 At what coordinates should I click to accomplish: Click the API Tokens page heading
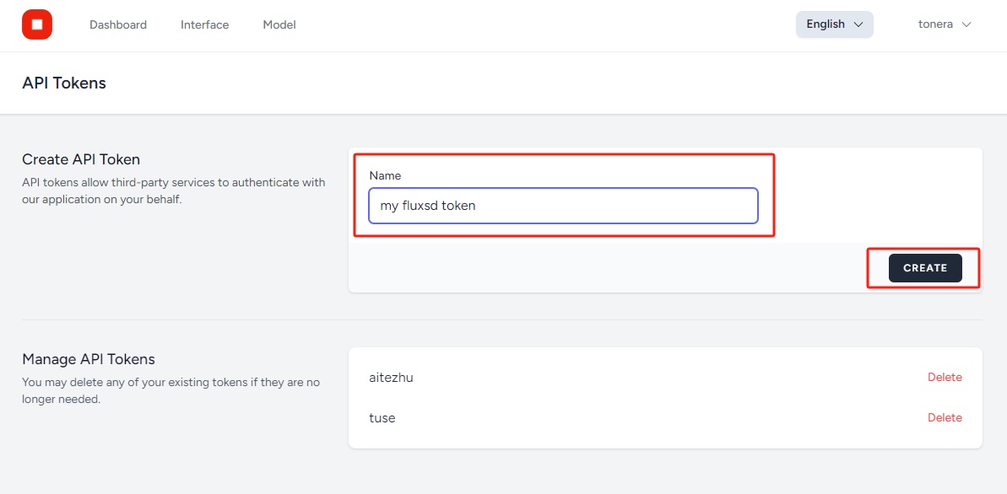point(64,83)
